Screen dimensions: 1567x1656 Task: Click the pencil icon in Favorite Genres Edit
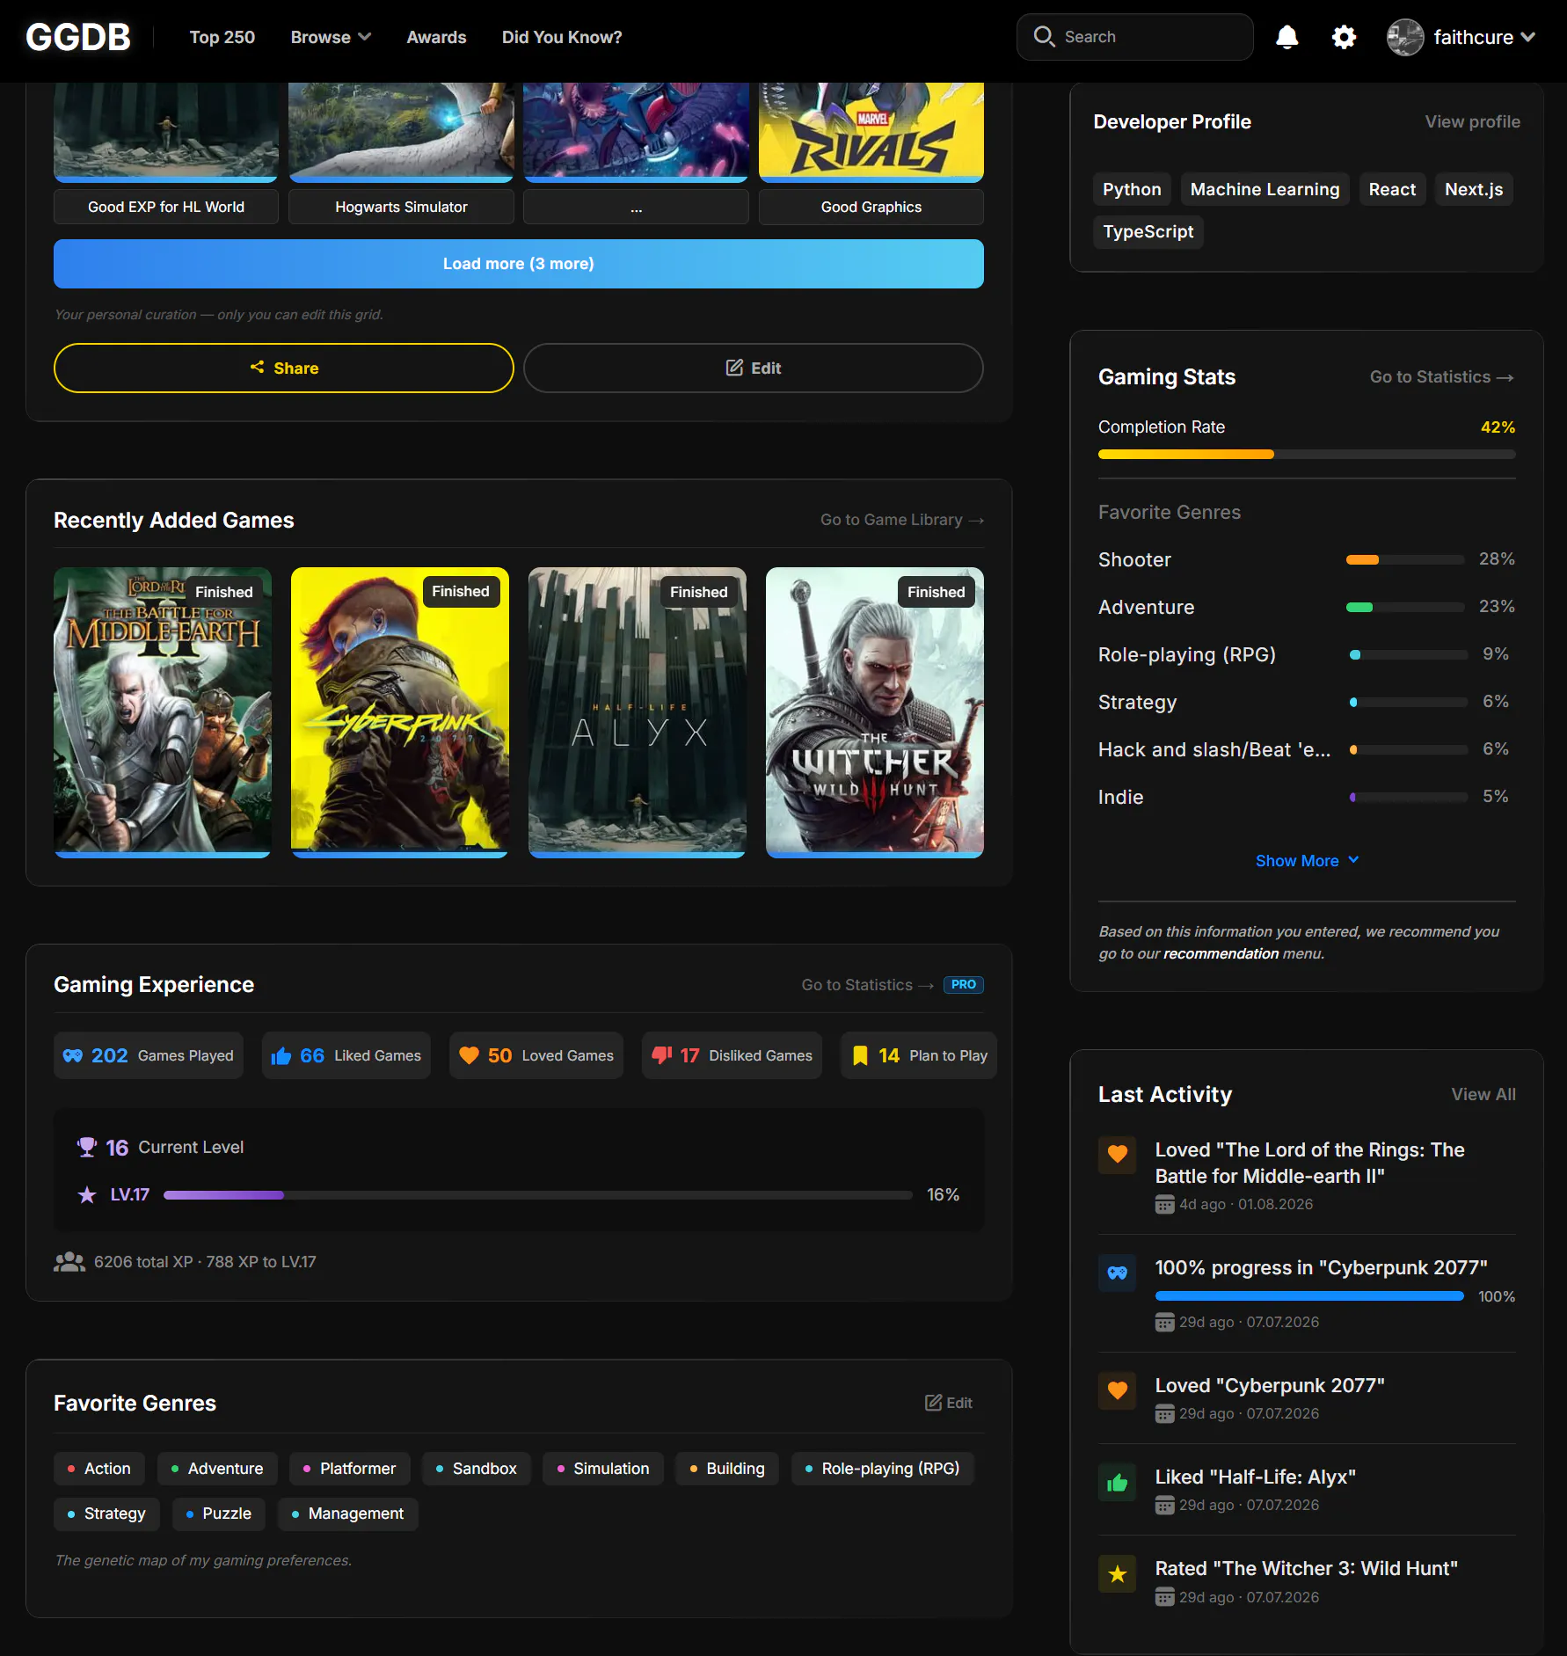point(933,1403)
